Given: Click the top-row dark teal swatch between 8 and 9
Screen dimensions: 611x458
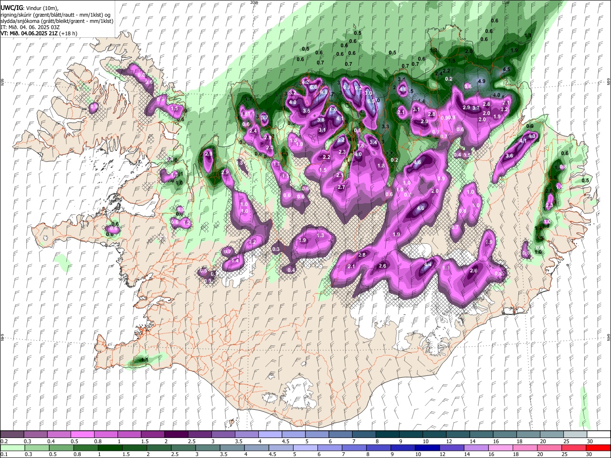Looking at the screenshot, I should [388, 435].
